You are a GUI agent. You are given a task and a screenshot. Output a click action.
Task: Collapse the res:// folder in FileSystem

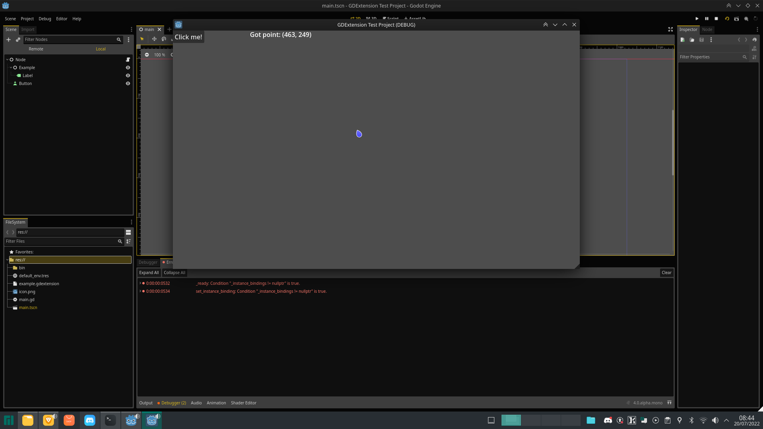(7, 260)
